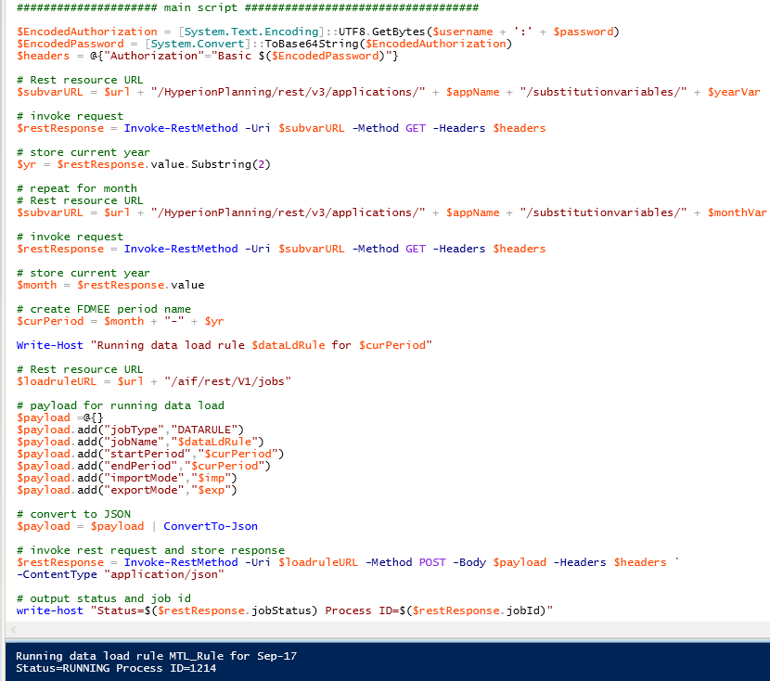
Task: Click 'Substring(2)' method call
Action: point(231,164)
